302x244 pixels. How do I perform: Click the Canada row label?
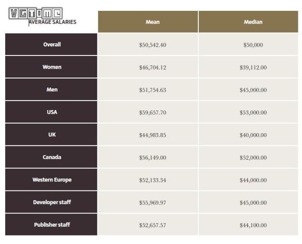[x=51, y=157]
